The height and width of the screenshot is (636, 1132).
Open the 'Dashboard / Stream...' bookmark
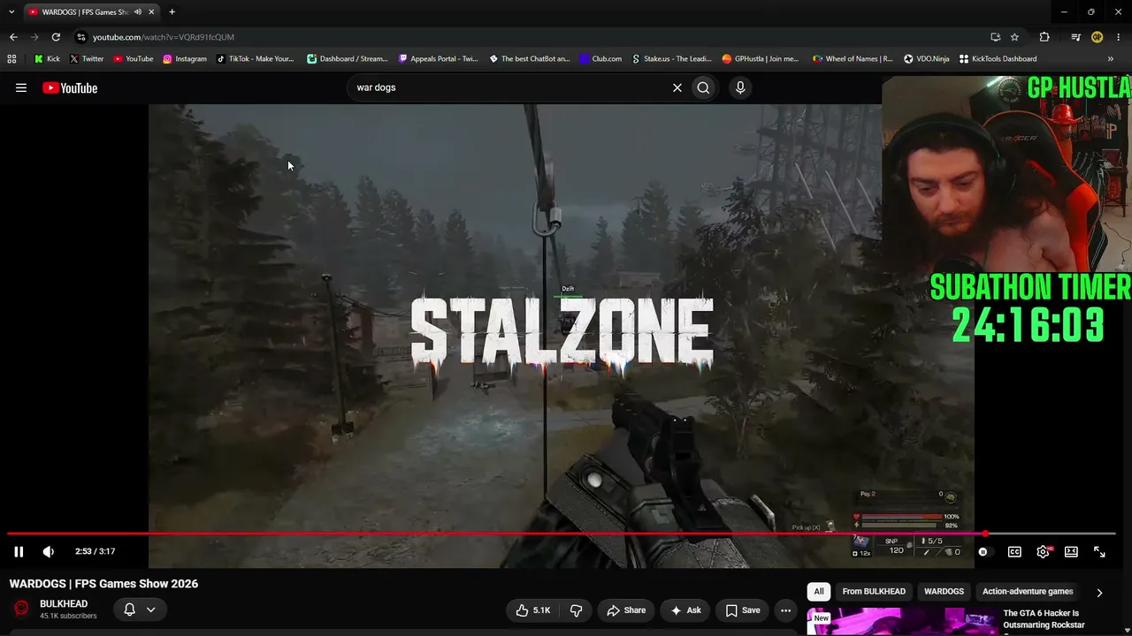[x=348, y=59]
